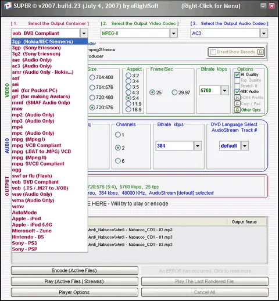Set frame rate to 25
Screen dimensions: 279x301
tap(152, 92)
